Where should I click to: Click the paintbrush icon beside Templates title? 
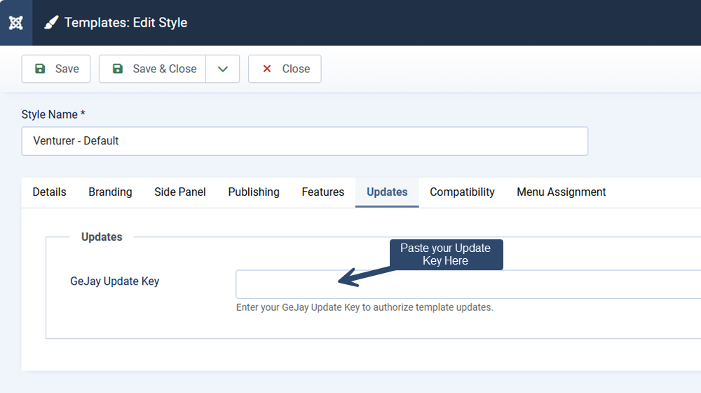(51, 22)
